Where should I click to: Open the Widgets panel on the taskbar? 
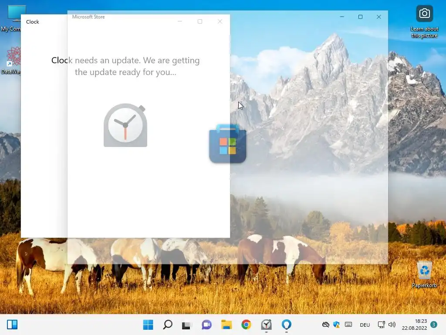click(12, 325)
